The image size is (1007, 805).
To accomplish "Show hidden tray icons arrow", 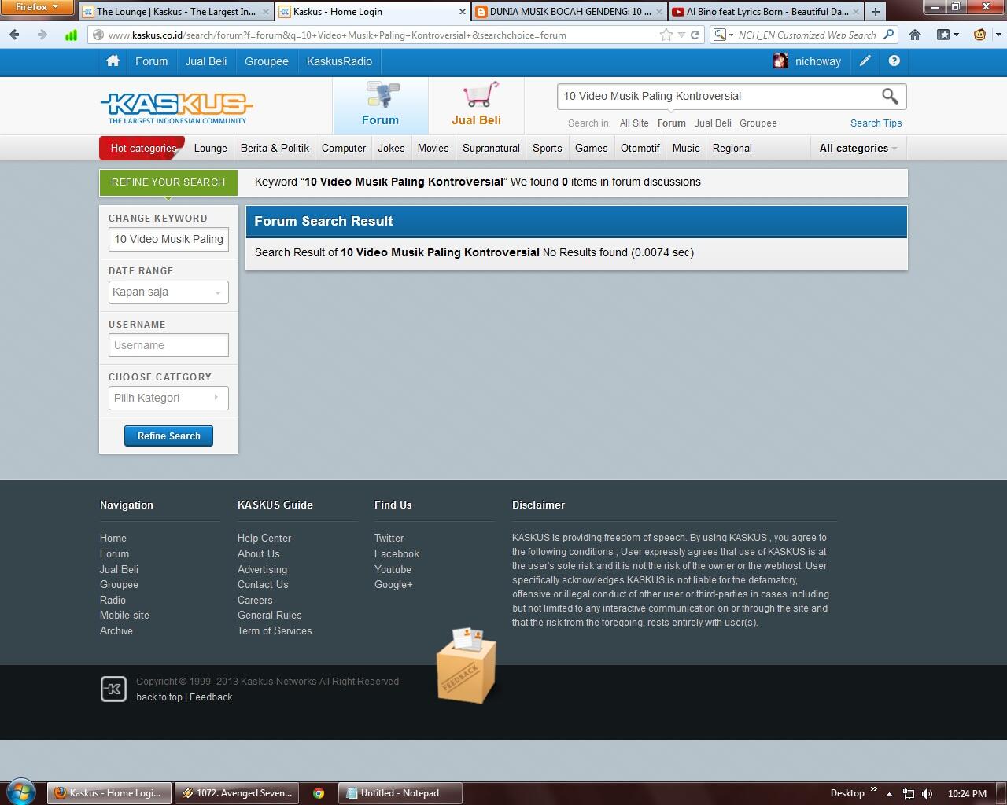I will tap(889, 794).
